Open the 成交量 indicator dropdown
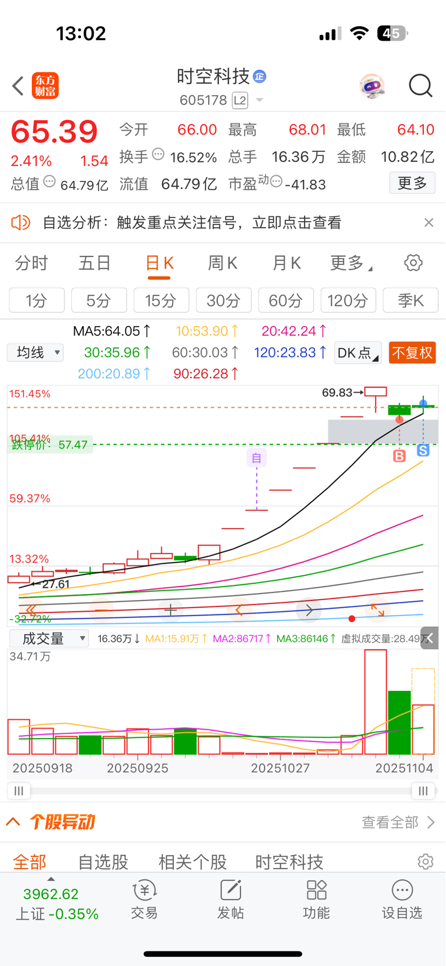Screen dimensions: 446x966 [49, 639]
